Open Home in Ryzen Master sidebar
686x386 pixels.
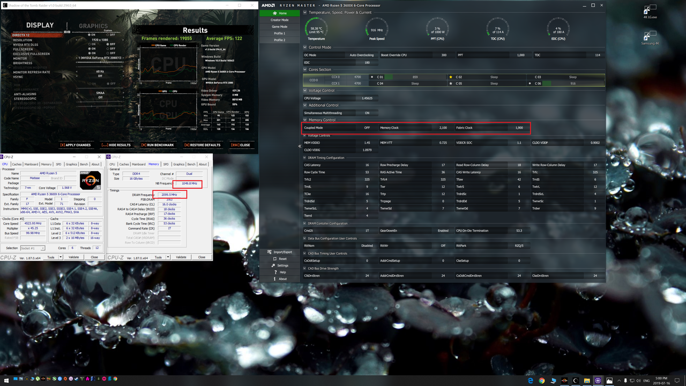click(279, 13)
